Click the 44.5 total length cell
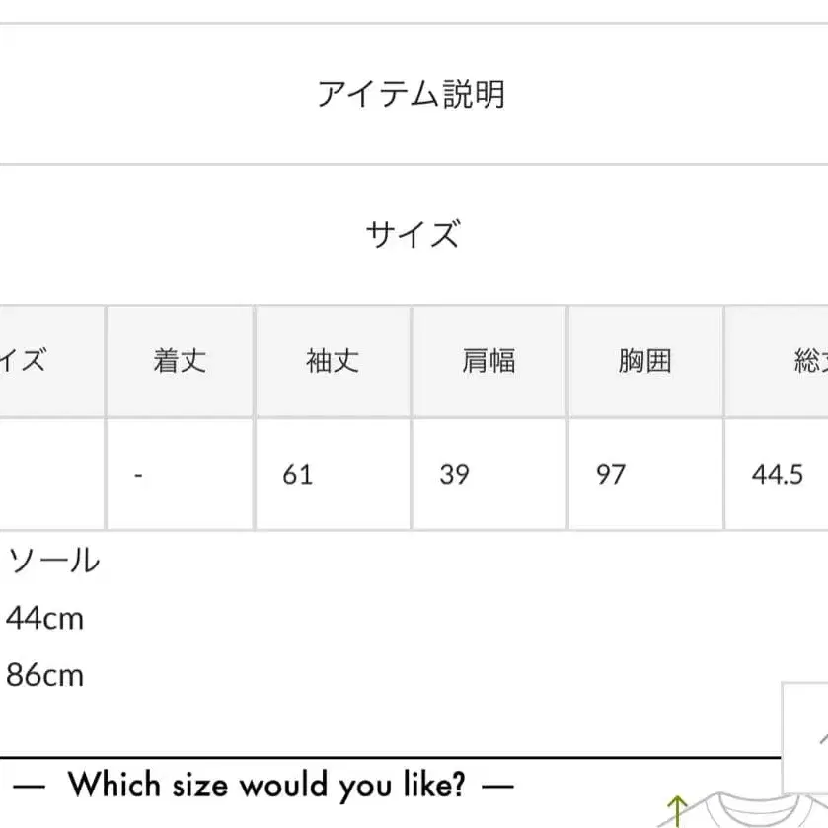Image resolution: width=828 pixels, height=828 pixels. point(778,475)
